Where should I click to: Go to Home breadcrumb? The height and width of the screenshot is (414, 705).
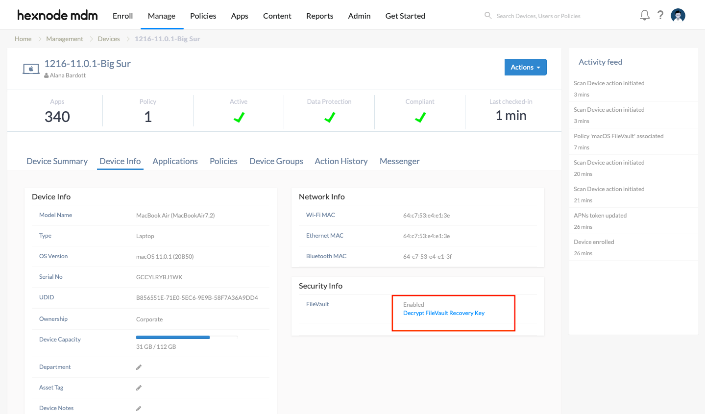coord(23,39)
